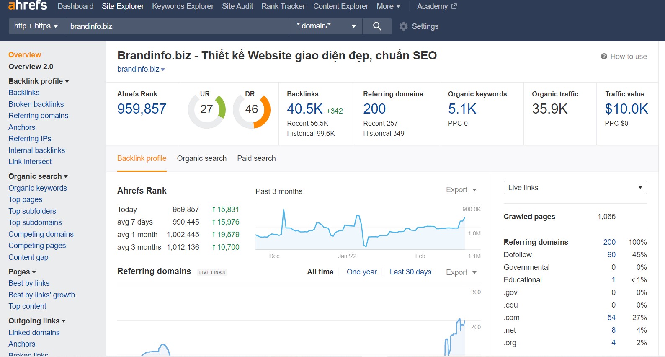
Task: Open Top pages report
Action: (25, 199)
